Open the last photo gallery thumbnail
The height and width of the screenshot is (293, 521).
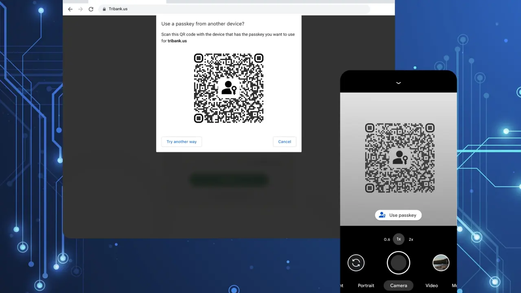click(x=441, y=263)
